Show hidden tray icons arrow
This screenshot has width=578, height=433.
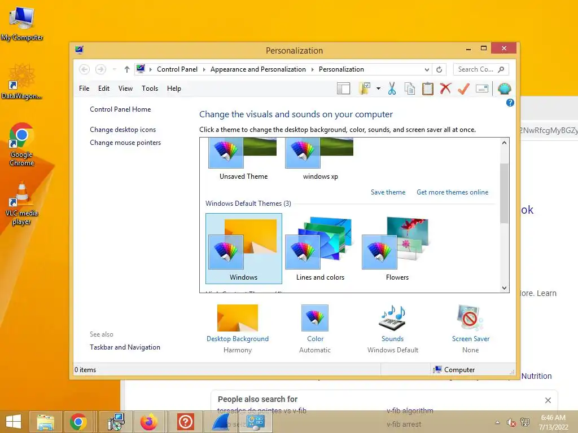(497, 422)
